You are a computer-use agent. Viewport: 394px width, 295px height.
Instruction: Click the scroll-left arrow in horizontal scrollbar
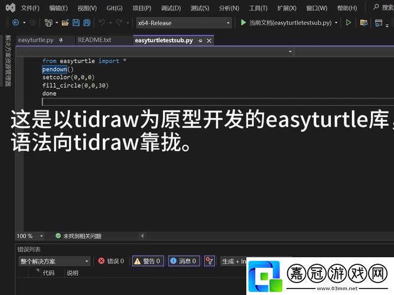click(x=142, y=236)
